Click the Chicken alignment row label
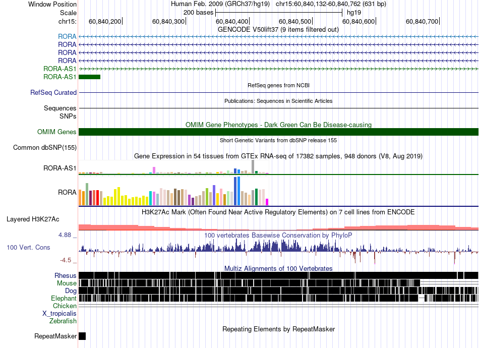Screen dimensions: 479x348 tap(65, 306)
